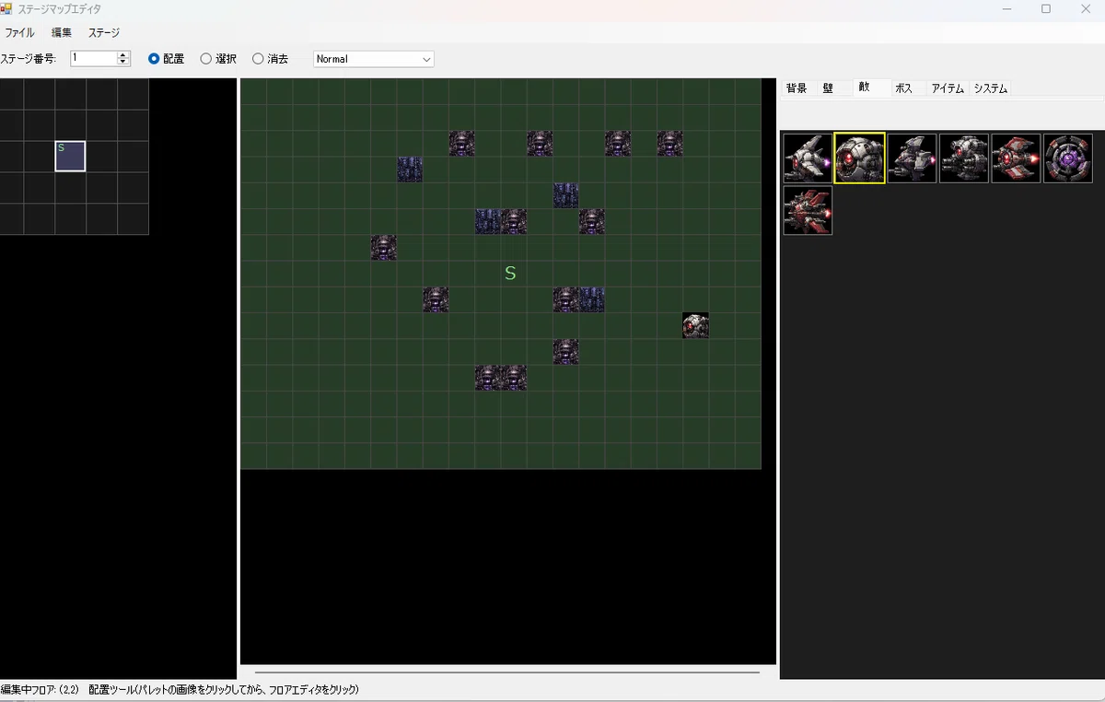The width and height of the screenshot is (1105, 702).
Task: Enable the 配置 placement tool
Action: click(x=167, y=59)
